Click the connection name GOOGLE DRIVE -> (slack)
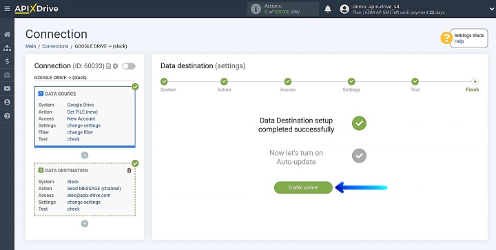 tap(61, 77)
